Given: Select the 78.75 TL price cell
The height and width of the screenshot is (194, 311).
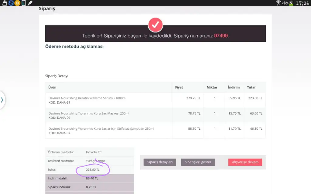Looking at the screenshot, I should click(x=194, y=113).
